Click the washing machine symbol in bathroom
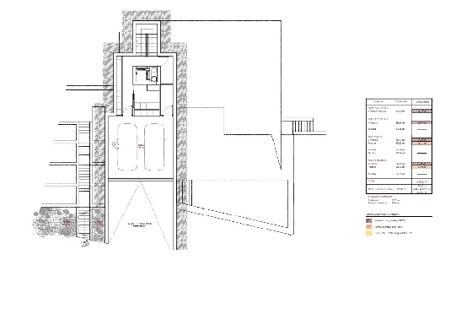The image size is (472, 314). [x=153, y=79]
